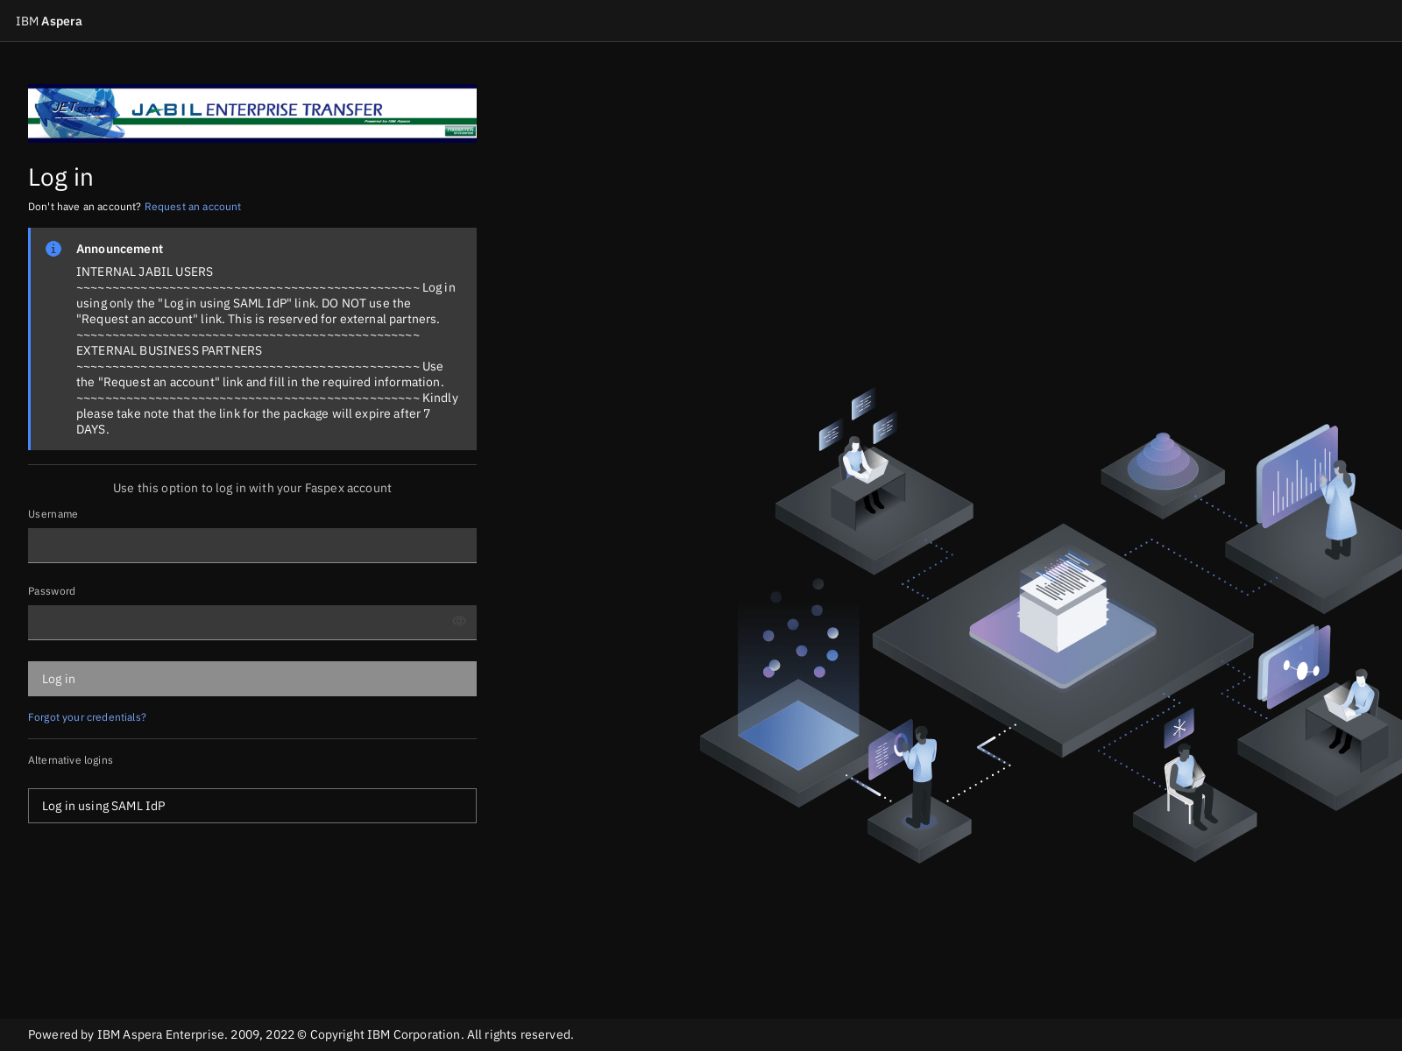The image size is (1402, 1051).
Task: Click the "Don't have an account?" text
Action: [x=84, y=207]
